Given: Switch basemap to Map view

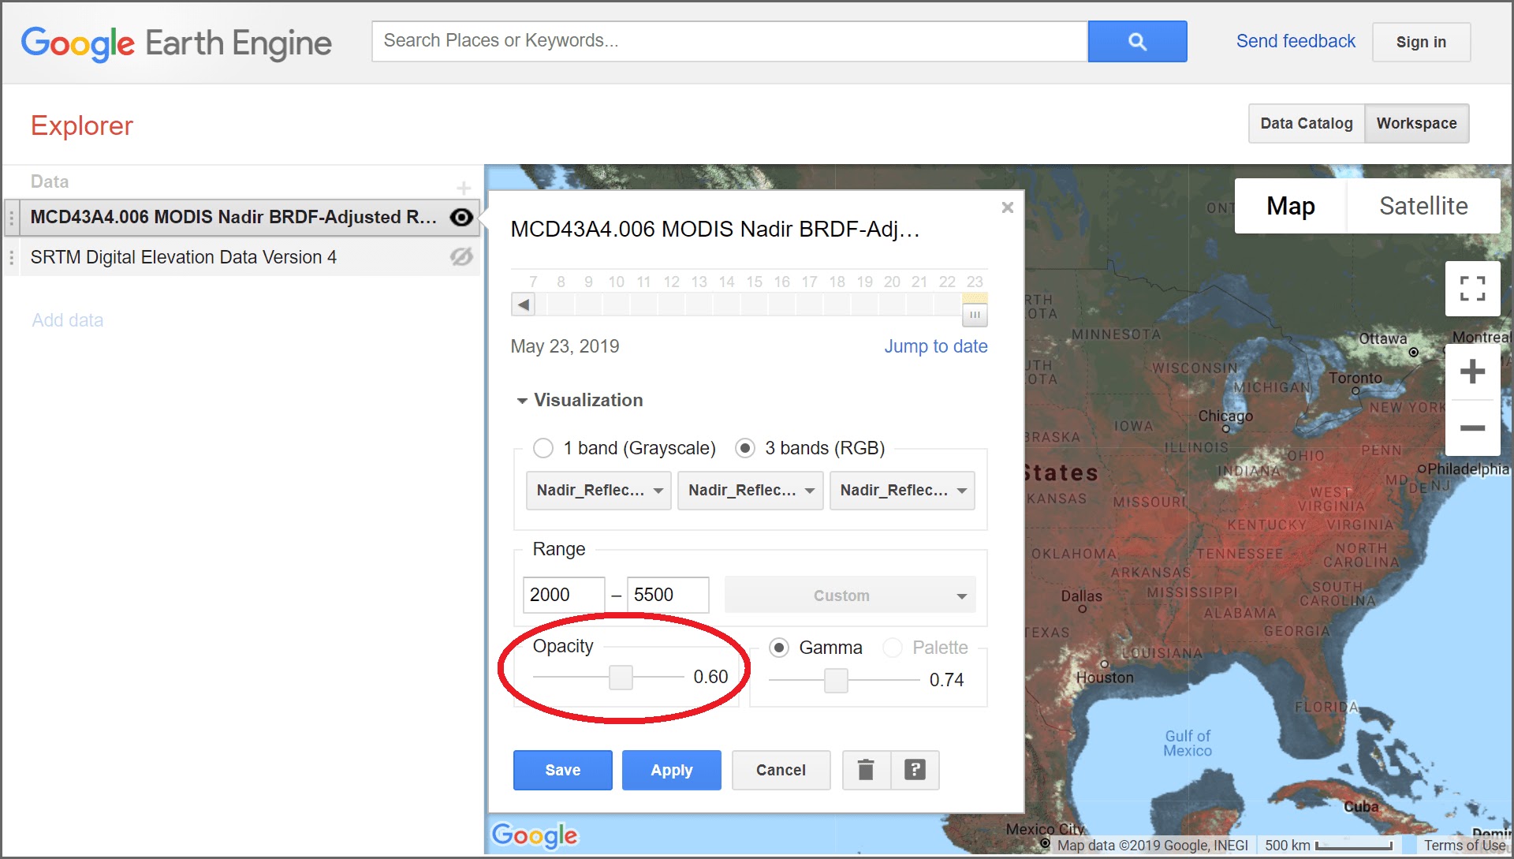Looking at the screenshot, I should coord(1291,206).
